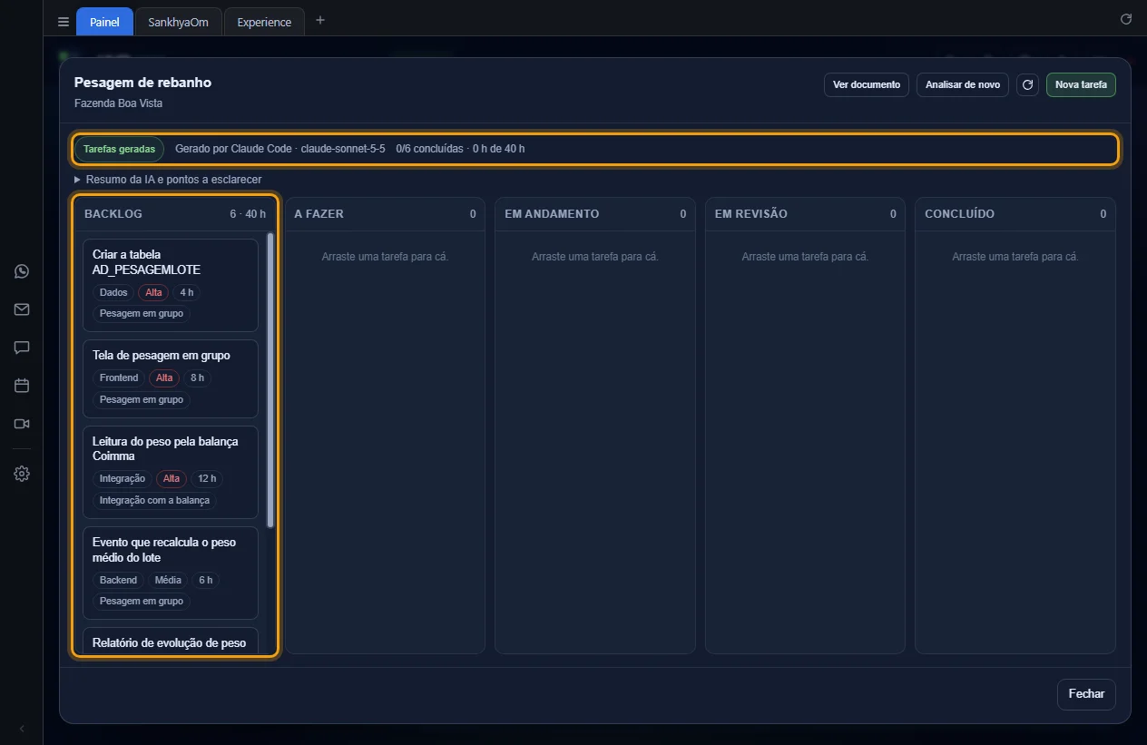Switch to the SankhyaOm tab
Screen dimensions: 1147x745
pos(178,22)
